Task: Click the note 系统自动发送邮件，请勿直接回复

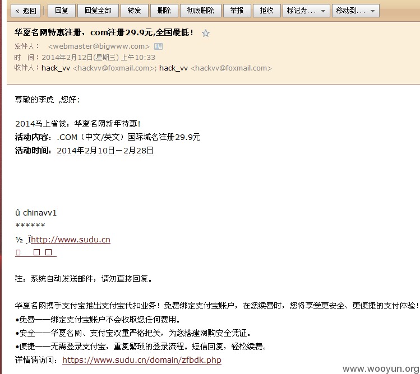Action: coord(91,279)
